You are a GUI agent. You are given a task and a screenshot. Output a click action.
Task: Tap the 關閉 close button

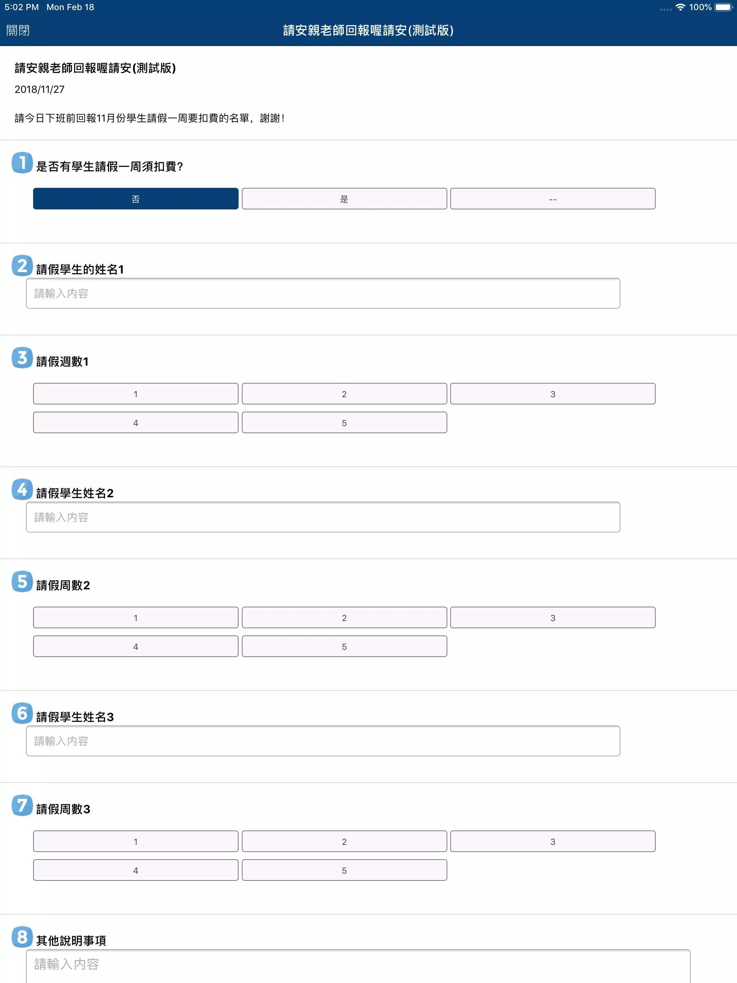pos(18,30)
